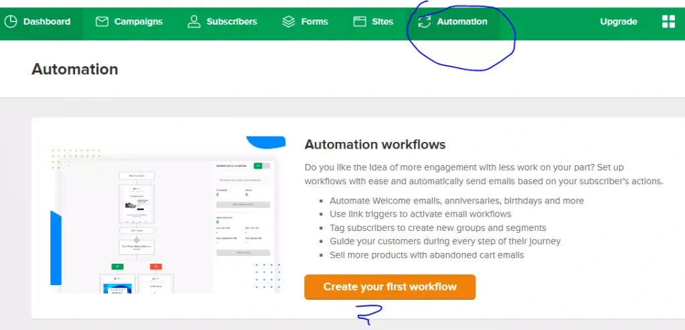
Task: Click green checkmark branch in workflow preview
Action: [117, 266]
